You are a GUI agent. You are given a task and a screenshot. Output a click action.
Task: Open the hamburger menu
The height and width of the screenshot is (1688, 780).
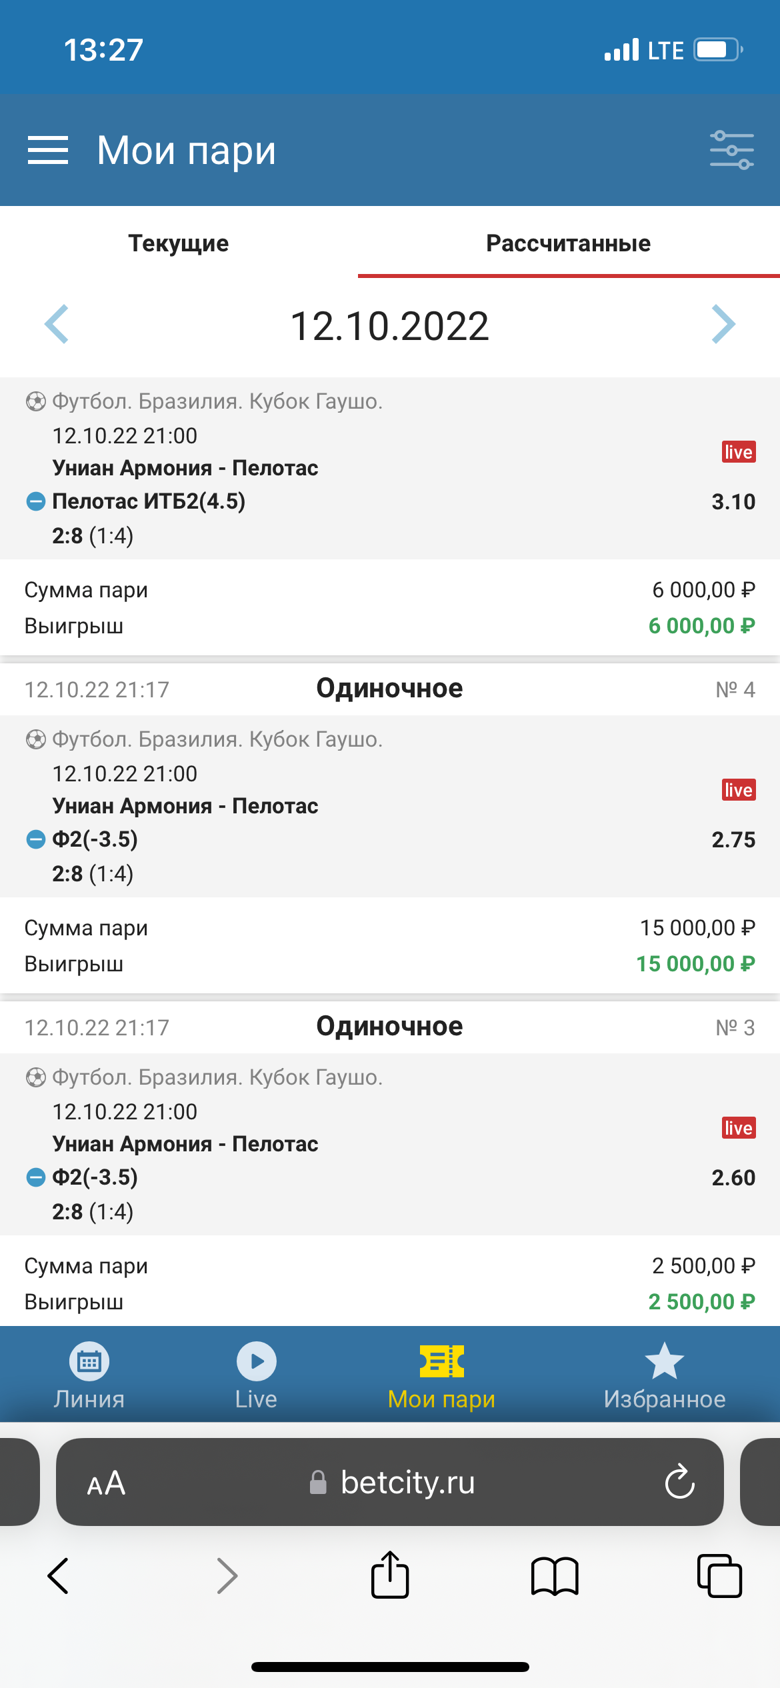(48, 150)
